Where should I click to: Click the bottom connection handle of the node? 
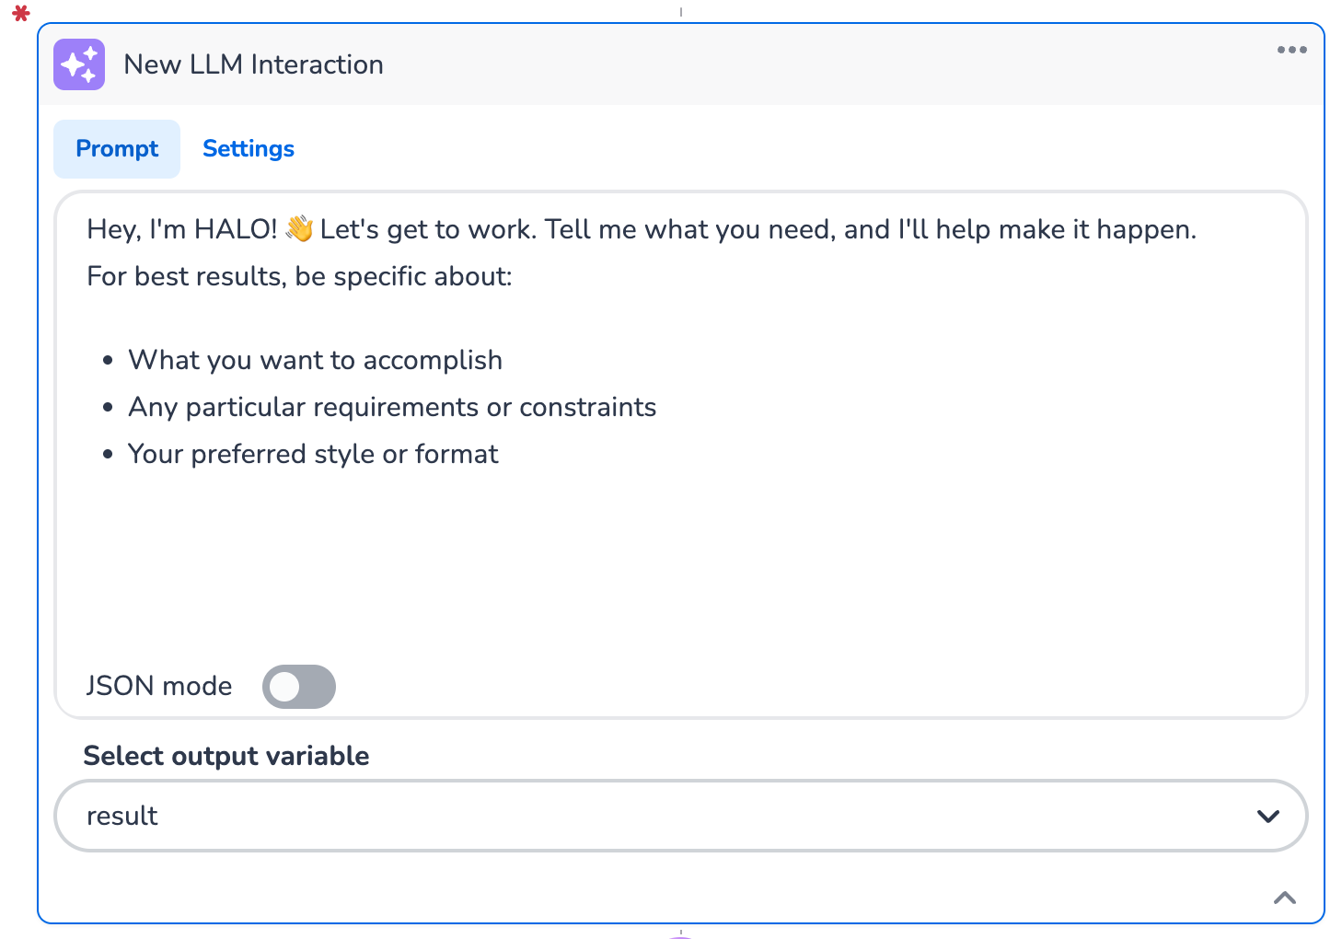(681, 933)
